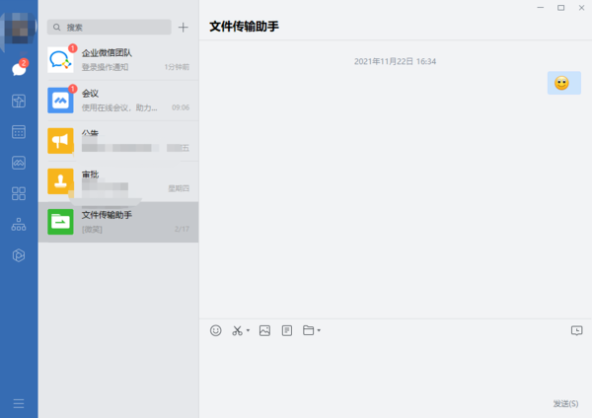Screen dimensions: 592x418
Task: Click the 搜索 search field
Action: tap(109, 28)
